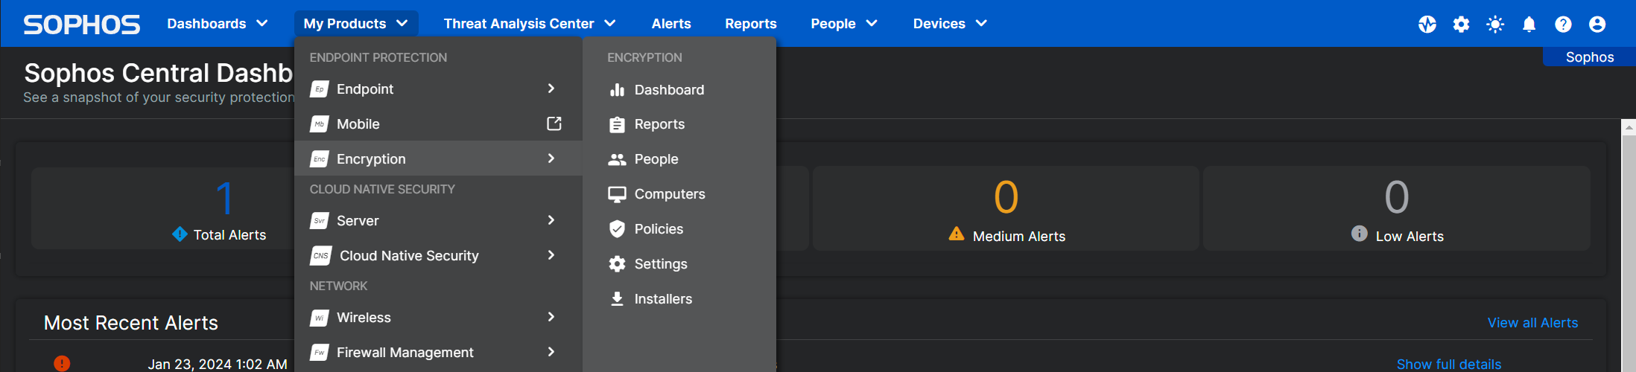Expand the Firewall Management submenu
Viewport: 1636px width, 372px height.
point(551,352)
